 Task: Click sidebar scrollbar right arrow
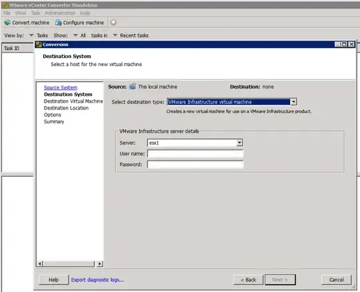pos(99,264)
